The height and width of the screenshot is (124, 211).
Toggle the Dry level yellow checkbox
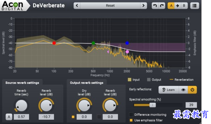tap(73, 117)
